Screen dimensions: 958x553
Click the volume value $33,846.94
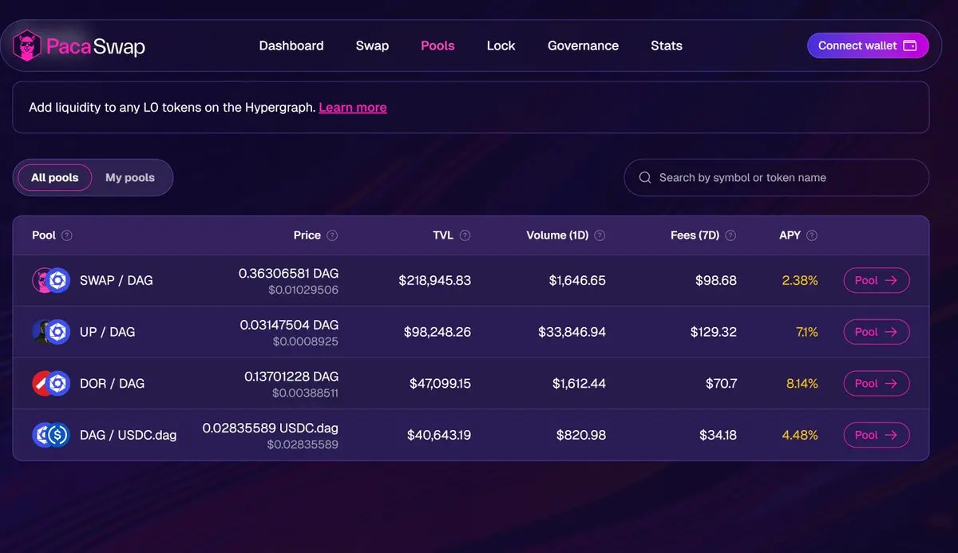573,332
